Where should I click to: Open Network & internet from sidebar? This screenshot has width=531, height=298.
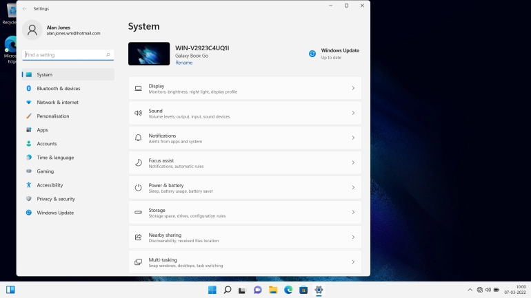[x=57, y=103]
